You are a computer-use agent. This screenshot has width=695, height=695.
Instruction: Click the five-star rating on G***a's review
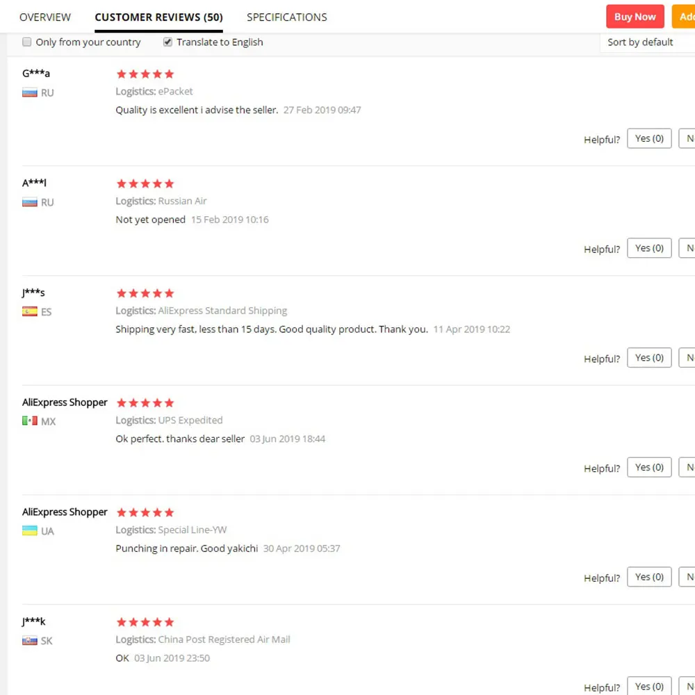(x=145, y=74)
